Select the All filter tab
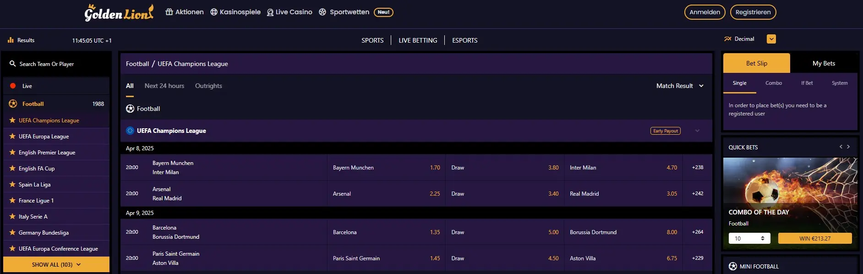Viewport: 863px width, 274px height. [x=130, y=86]
